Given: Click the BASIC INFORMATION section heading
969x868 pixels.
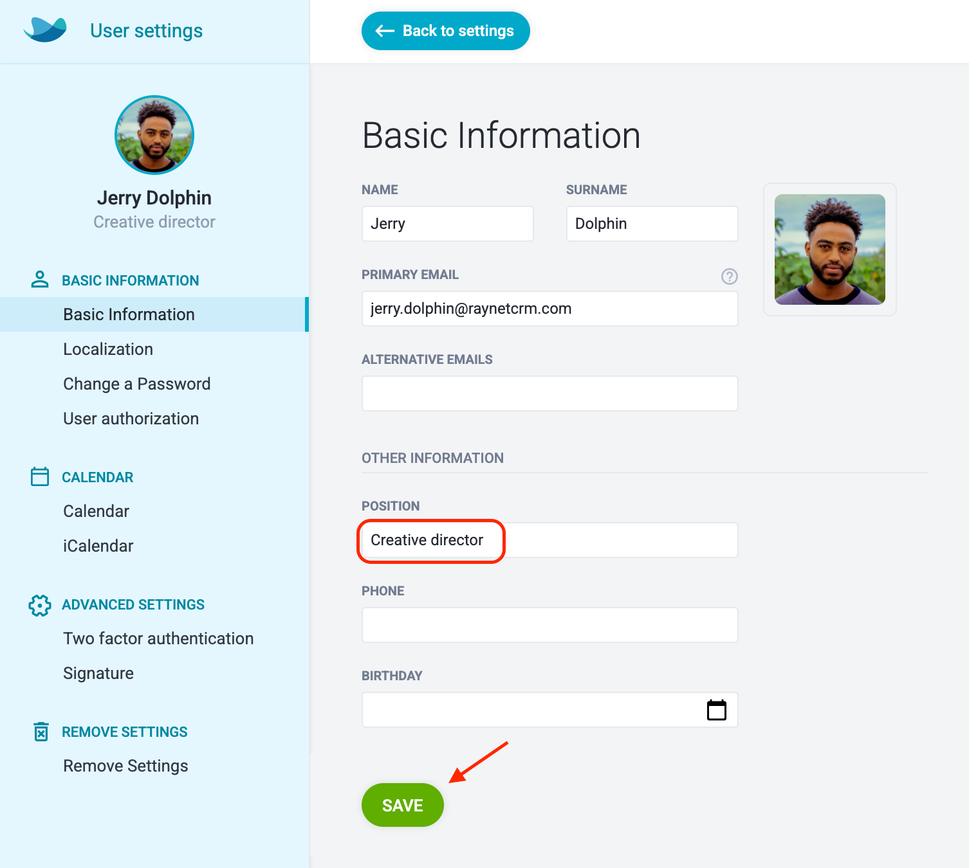Looking at the screenshot, I should pos(131,280).
